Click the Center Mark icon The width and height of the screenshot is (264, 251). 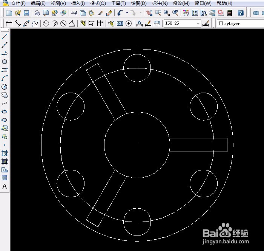coord(129,23)
